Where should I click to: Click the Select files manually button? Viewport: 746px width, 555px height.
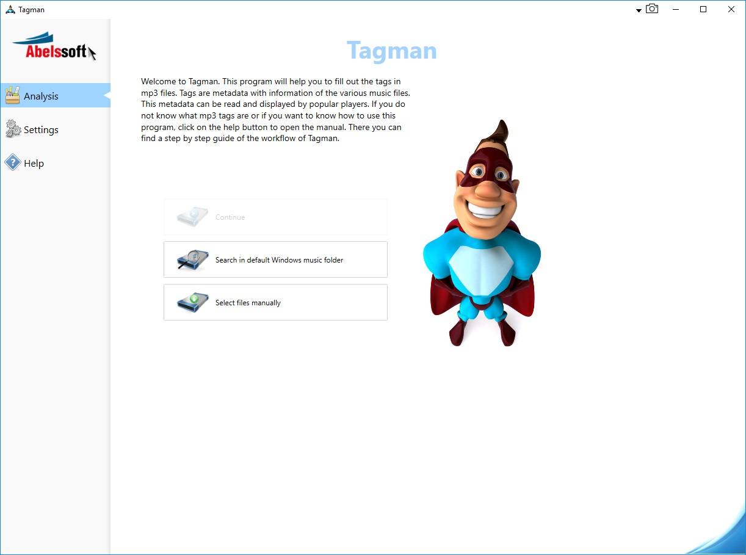(x=275, y=302)
